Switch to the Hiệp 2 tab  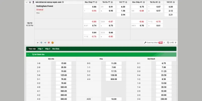click(x=48, y=49)
